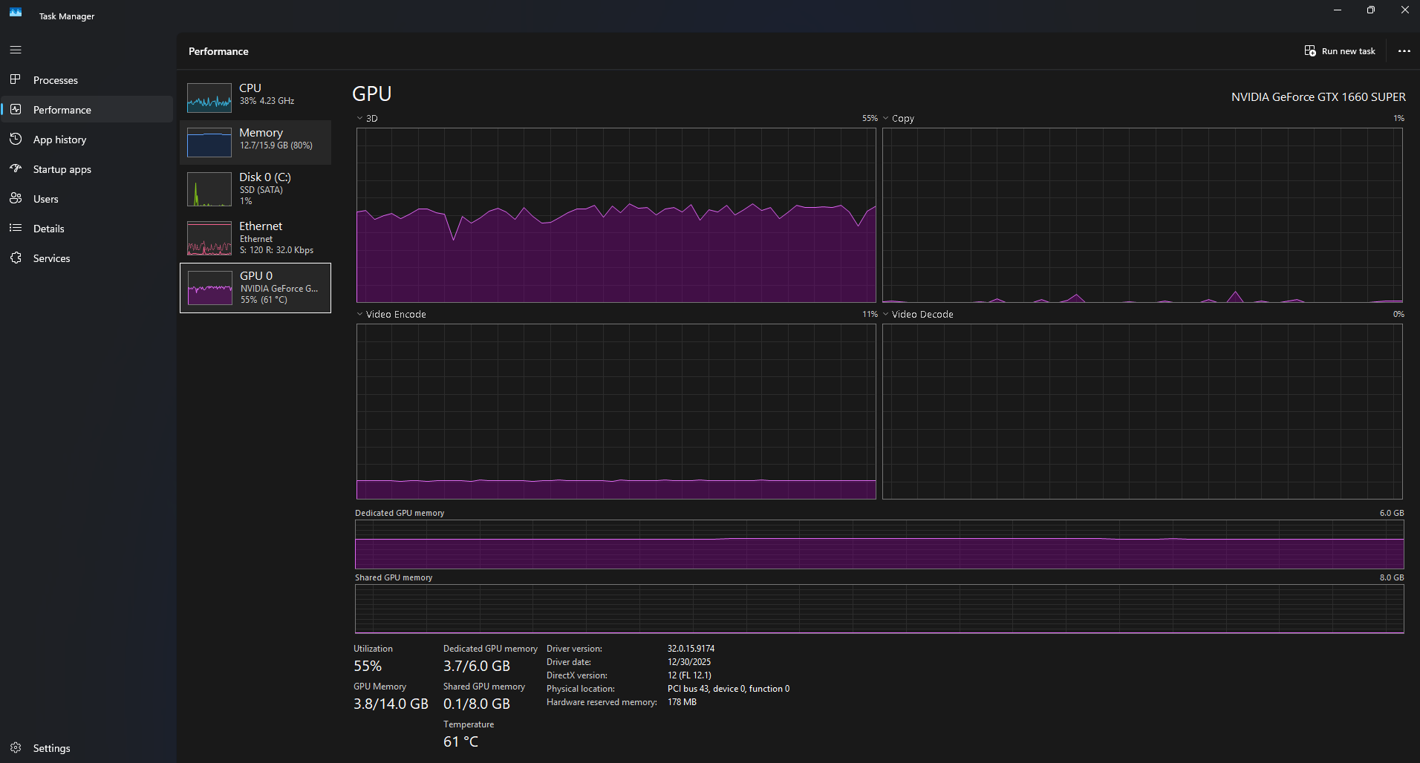The height and width of the screenshot is (763, 1420).
Task: Navigate to the Details page
Action: click(88, 228)
